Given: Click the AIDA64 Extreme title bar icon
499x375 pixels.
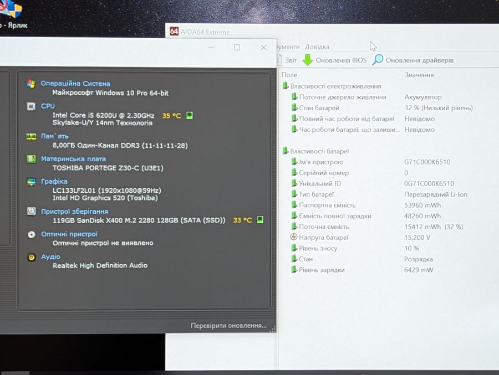Looking at the screenshot, I should [174, 31].
